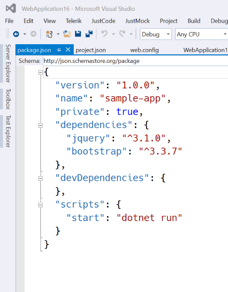Image resolution: width=228 pixels, height=292 pixels.
Task: Close the package.json tab
Action: pos(68,49)
